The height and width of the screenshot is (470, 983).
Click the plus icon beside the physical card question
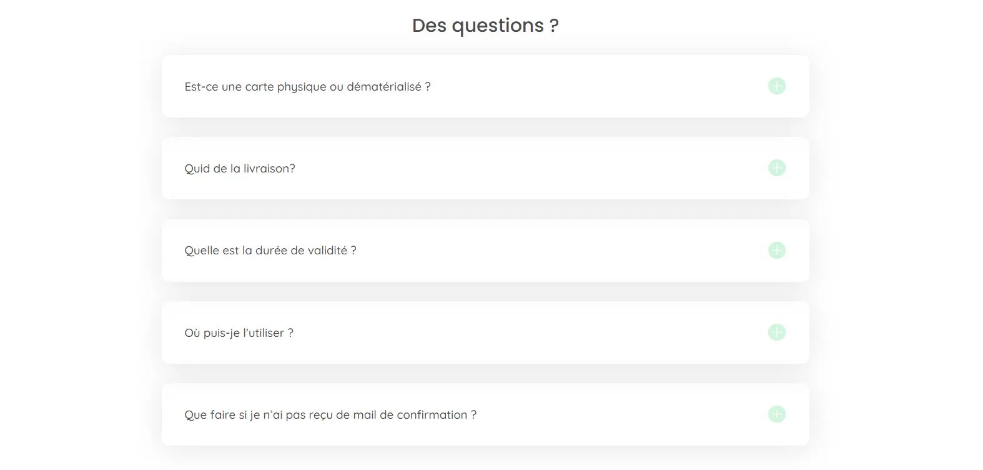[x=776, y=86]
